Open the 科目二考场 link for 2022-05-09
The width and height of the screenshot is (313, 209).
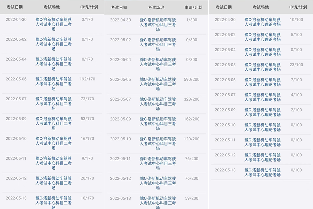(x=54, y=123)
